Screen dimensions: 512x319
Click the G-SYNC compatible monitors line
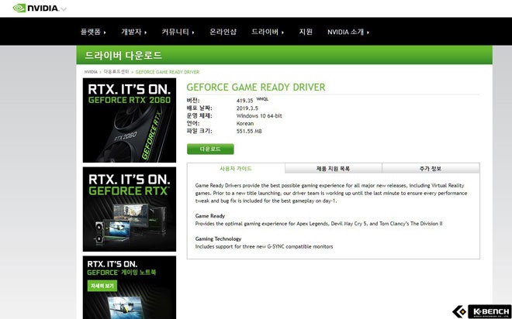tap(265, 247)
